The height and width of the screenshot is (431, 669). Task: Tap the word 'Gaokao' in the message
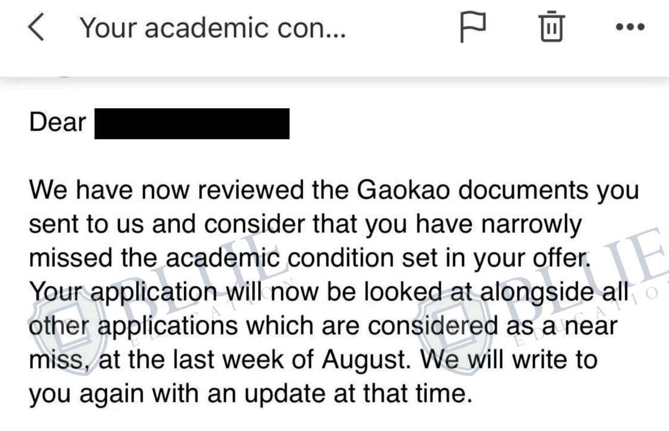coord(403,189)
